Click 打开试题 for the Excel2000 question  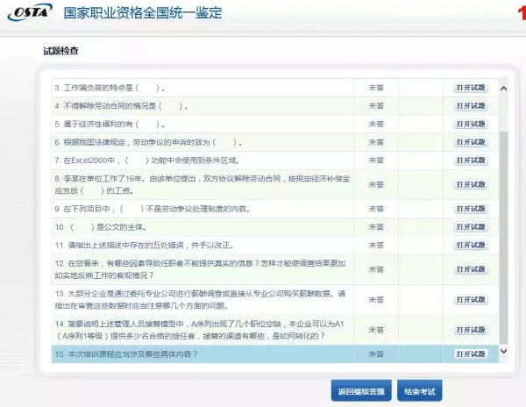tap(470, 161)
